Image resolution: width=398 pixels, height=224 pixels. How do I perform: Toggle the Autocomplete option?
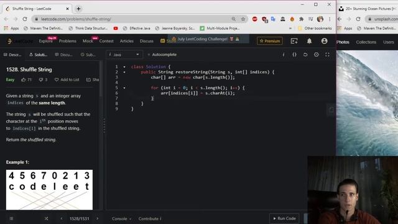[x=162, y=55]
